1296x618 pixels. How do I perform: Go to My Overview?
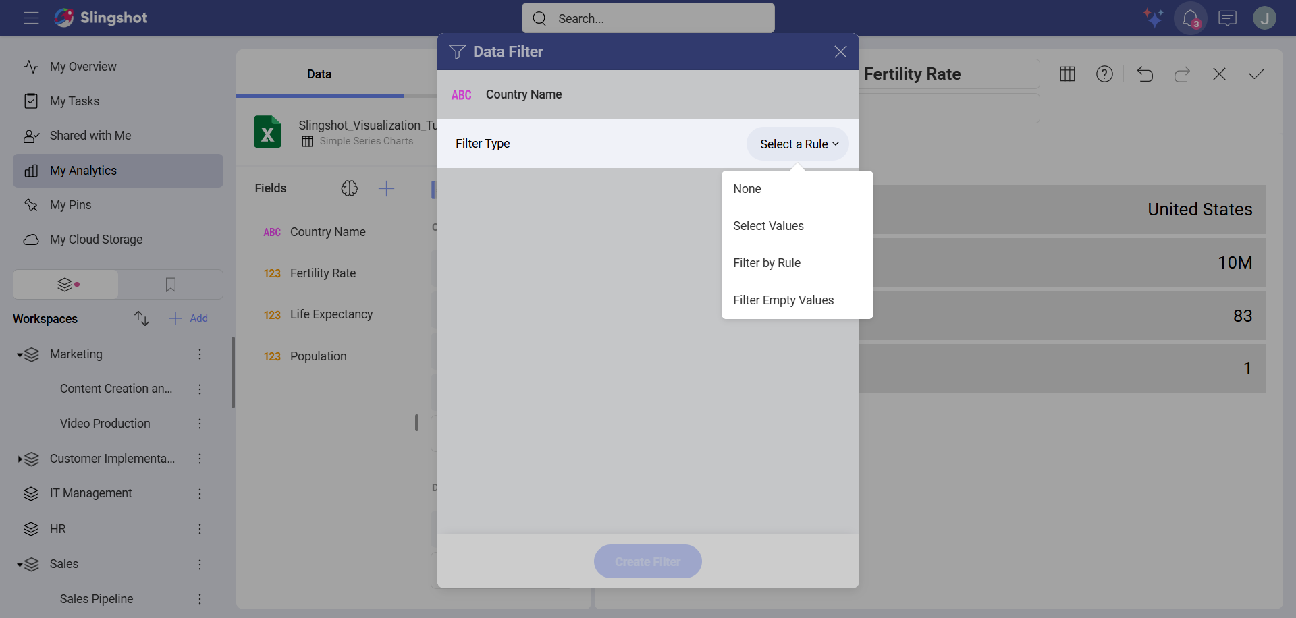118,66
